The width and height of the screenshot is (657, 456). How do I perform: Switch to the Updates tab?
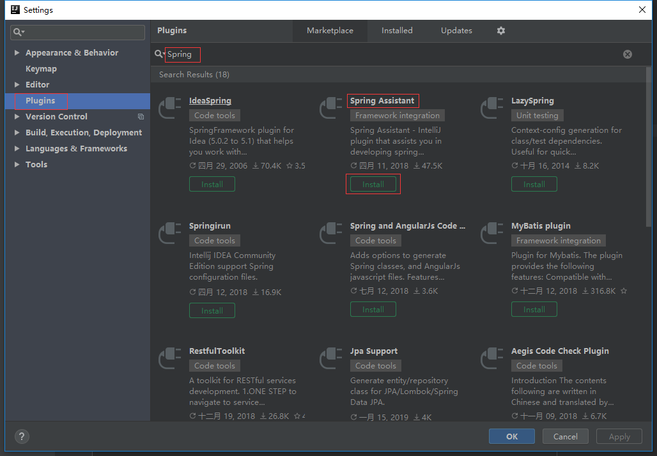pyautogui.click(x=456, y=31)
